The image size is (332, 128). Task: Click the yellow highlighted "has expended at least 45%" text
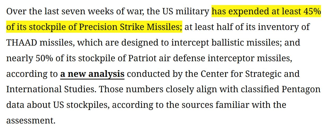266,12
